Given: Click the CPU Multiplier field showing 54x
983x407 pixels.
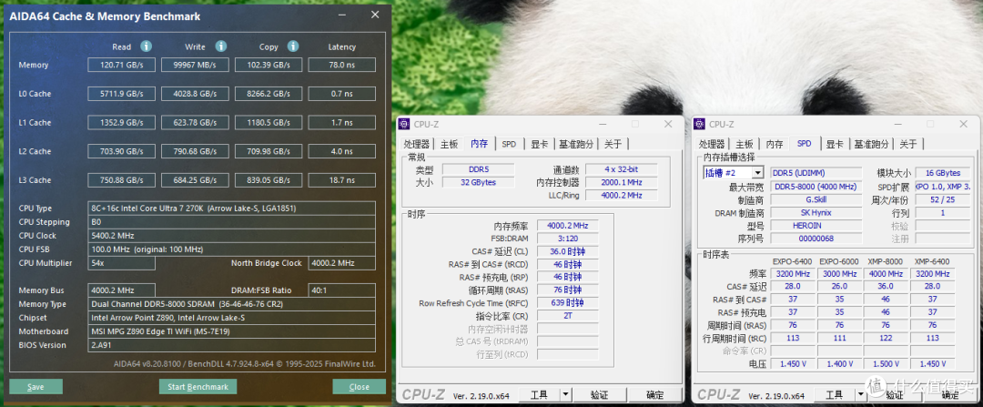Looking at the screenshot, I should (122, 263).
